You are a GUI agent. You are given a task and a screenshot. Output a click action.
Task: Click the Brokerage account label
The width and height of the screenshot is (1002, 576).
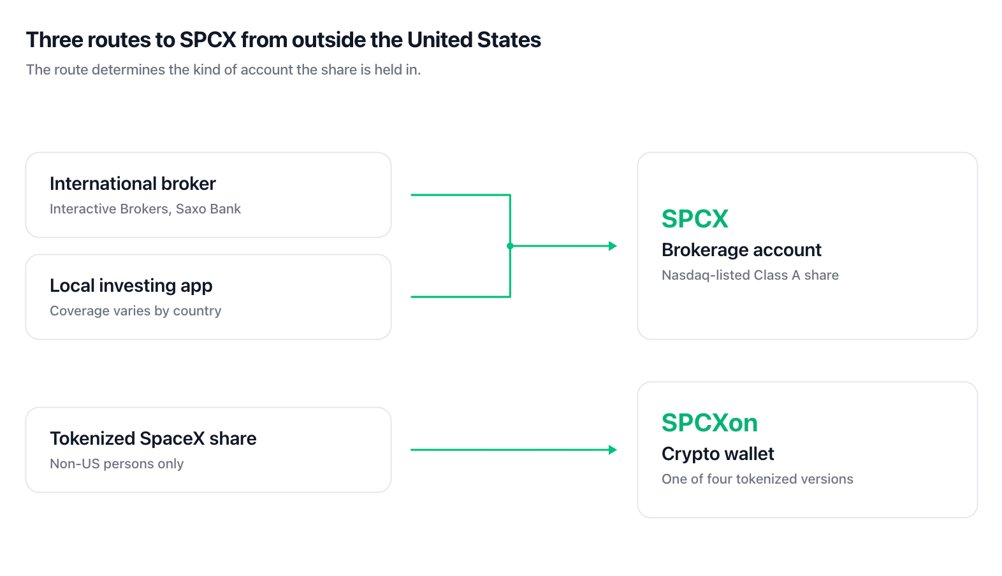coord(741,250)
